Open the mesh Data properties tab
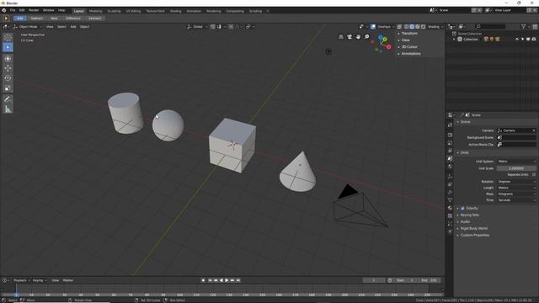This screenshot has width=539, height=303. 450,200
